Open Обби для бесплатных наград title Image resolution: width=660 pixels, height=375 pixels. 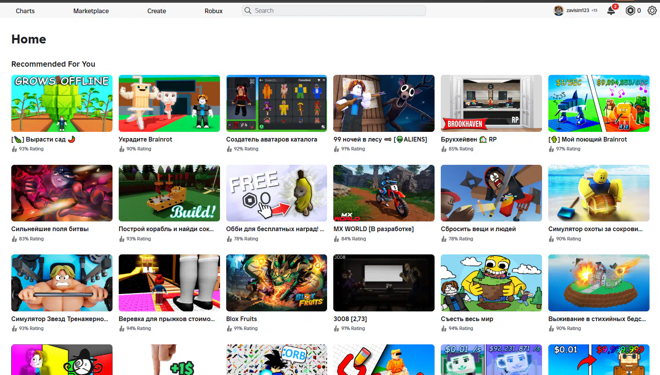pyautogui.click(x=275, y=229)
